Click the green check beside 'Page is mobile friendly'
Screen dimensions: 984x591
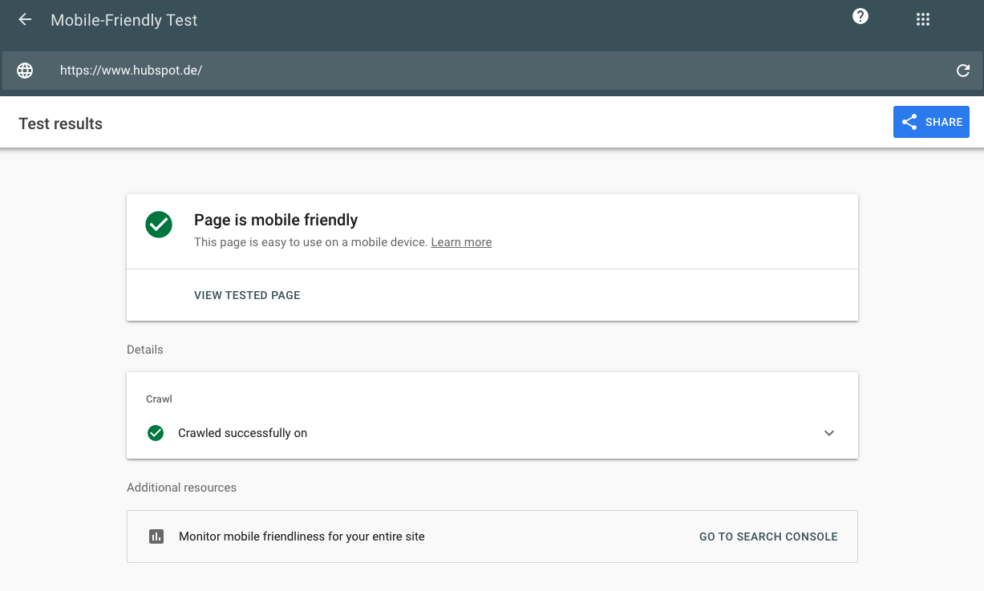point(158,225)
